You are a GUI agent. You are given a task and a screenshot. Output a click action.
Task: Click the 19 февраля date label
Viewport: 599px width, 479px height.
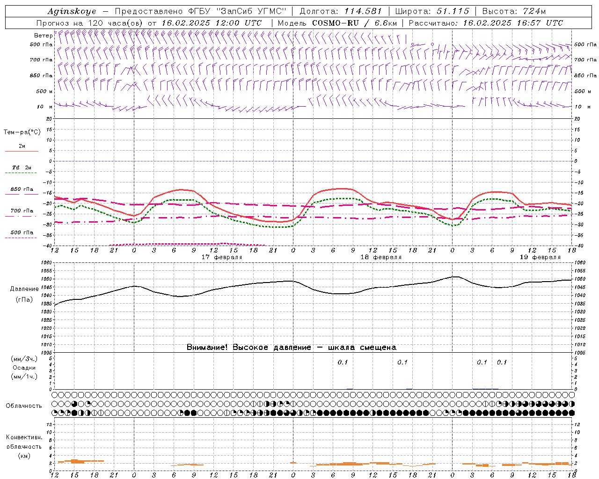[x=540, y=257]
